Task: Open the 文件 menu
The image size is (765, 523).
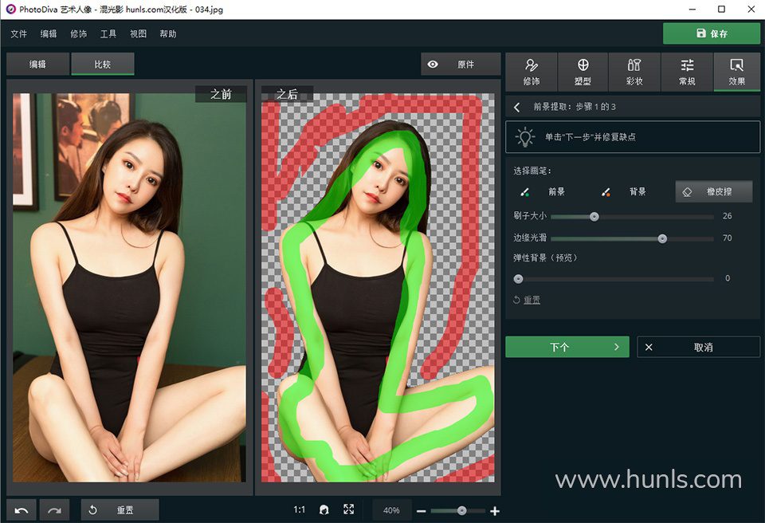Action: coord(18,33)
